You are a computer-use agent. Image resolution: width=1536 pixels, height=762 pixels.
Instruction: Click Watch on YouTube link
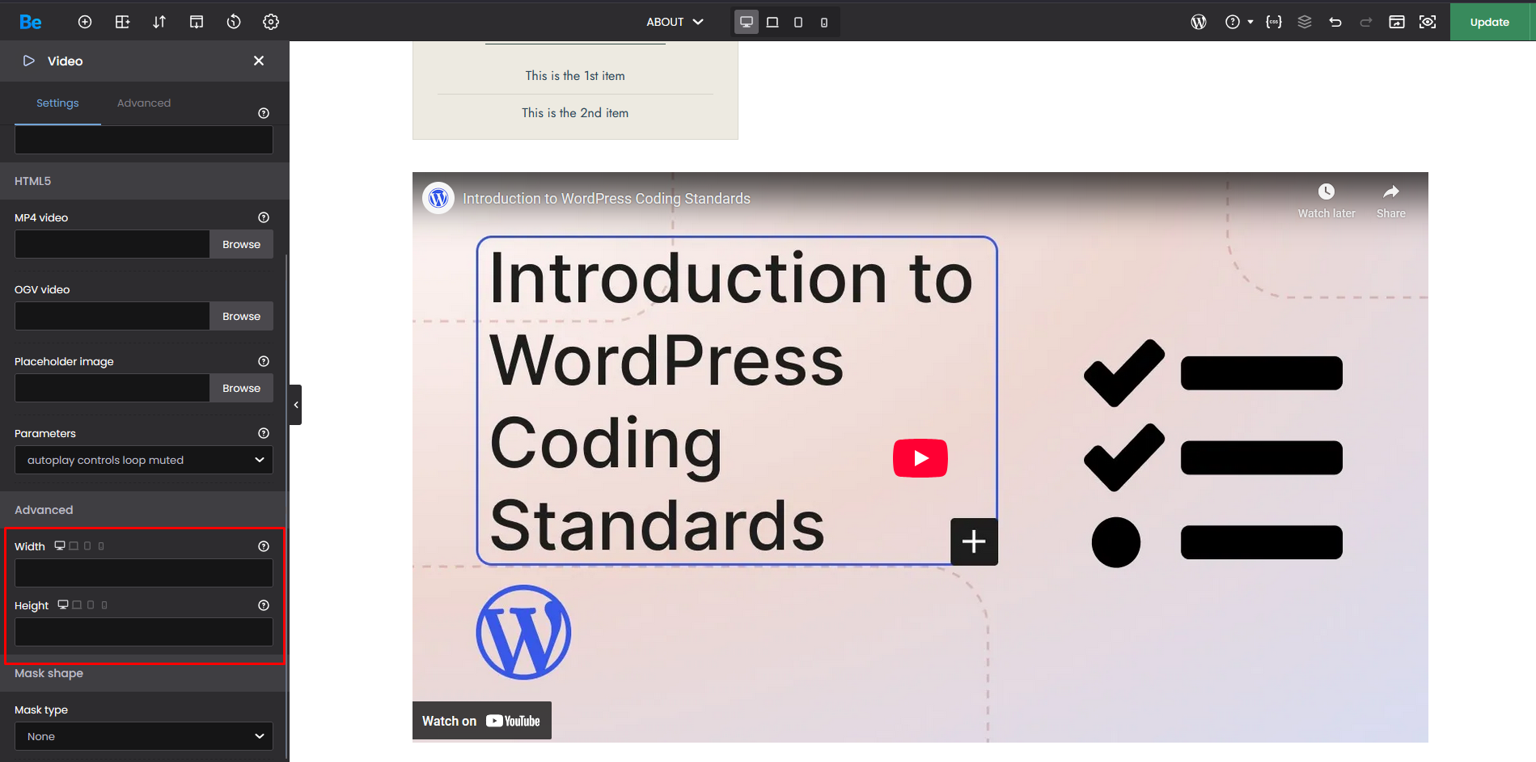[482, 721]
